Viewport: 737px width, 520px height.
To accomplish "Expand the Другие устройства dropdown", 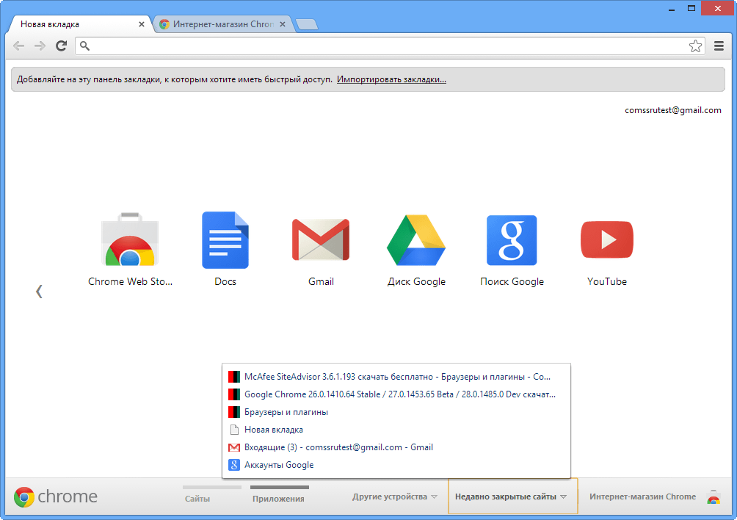I will [395, 496].
